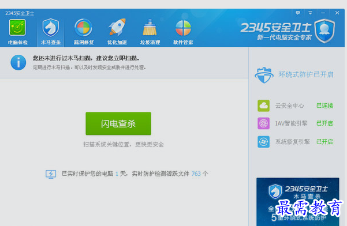
Task: Click the 扫描系统关键位置 description text
Action: (x=124, y=145)
